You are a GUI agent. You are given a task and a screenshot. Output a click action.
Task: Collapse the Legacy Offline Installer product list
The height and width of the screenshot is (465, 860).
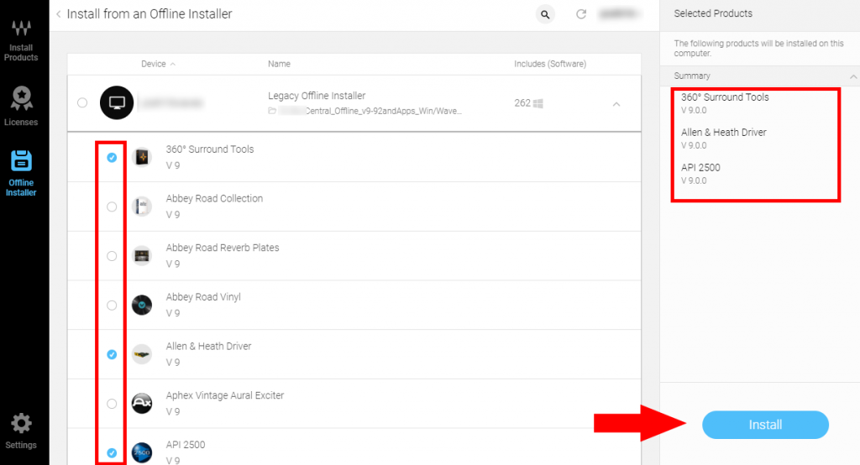click(616, 104)
